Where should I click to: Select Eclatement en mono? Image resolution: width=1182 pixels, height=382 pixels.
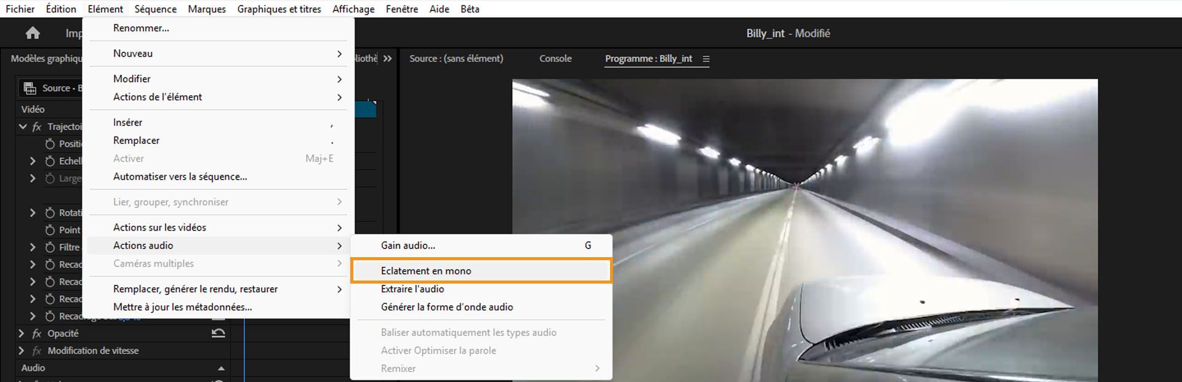click(x=481, y=271)
